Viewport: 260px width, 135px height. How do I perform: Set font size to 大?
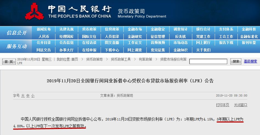pyautogui.click(x=23, y=96)
